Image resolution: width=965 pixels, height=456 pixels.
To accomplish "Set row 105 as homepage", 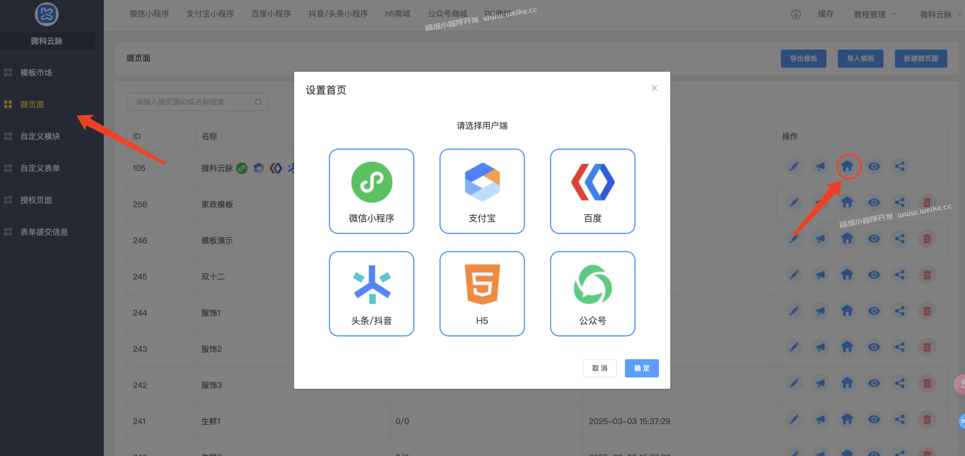I will pos(847,166).
